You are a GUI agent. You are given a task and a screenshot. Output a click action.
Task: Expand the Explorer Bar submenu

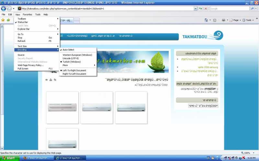pyautogui.click(x=37, y=29)
